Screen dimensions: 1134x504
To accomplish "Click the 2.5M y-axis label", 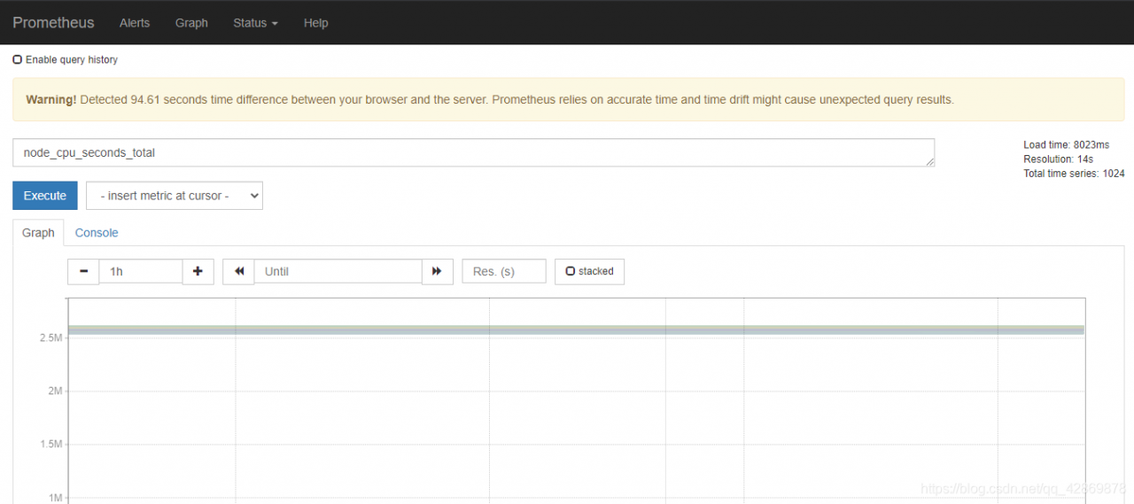I will coord(50,338).
